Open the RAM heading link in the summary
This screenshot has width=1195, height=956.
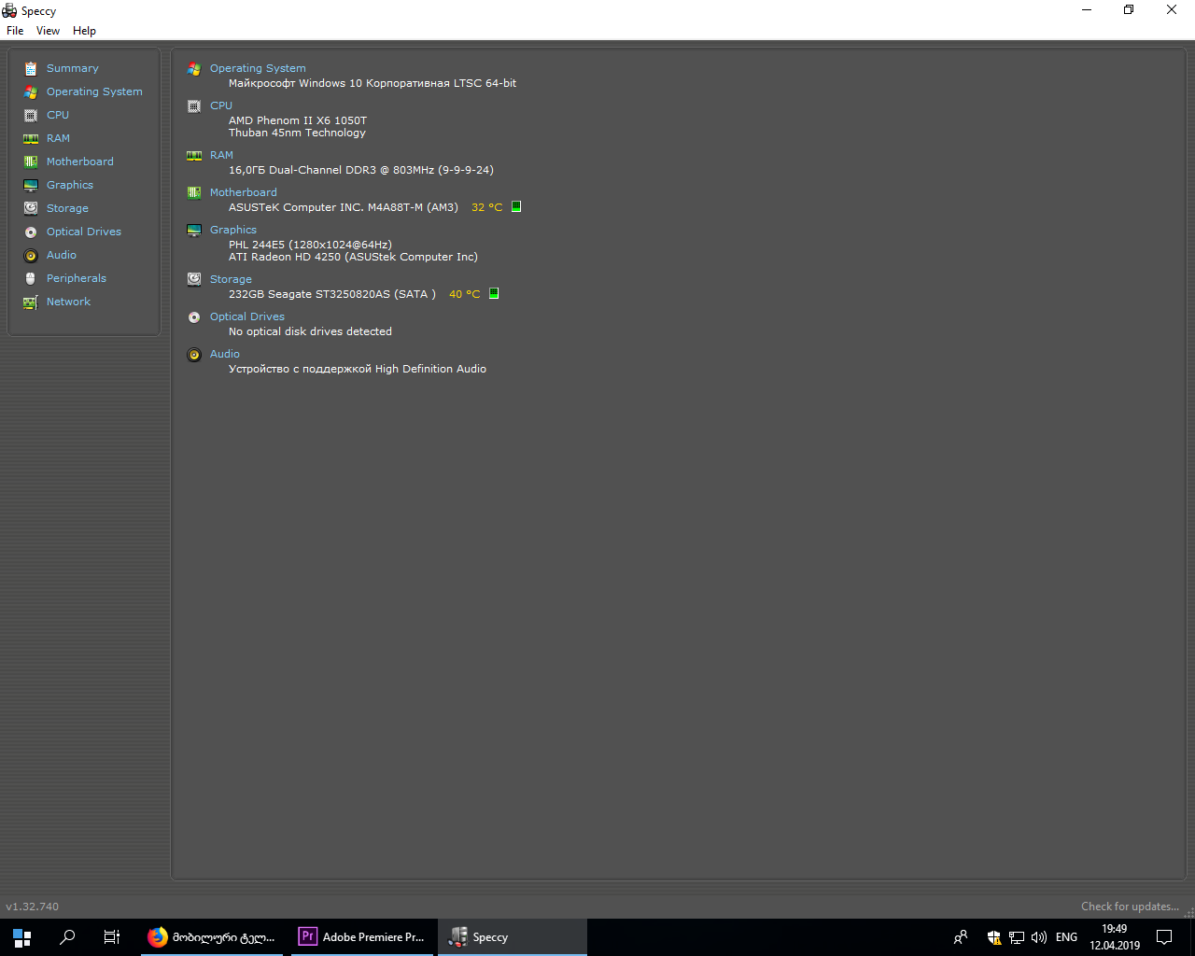[221, 155]
